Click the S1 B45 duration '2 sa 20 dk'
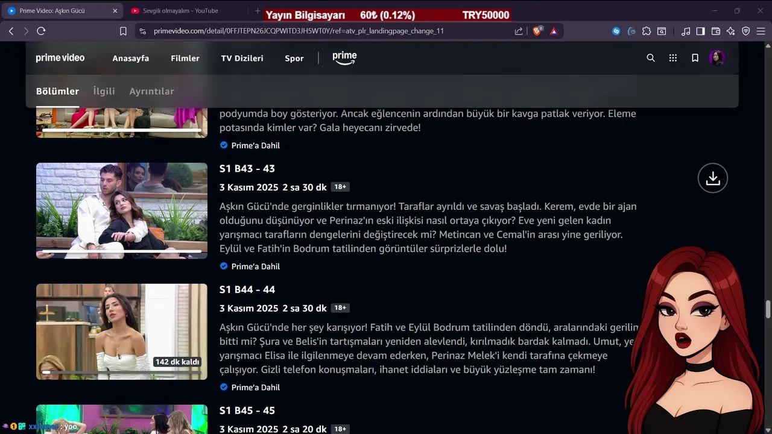The width and height of the screenshot is (772, 434). (x=305, y=429)
